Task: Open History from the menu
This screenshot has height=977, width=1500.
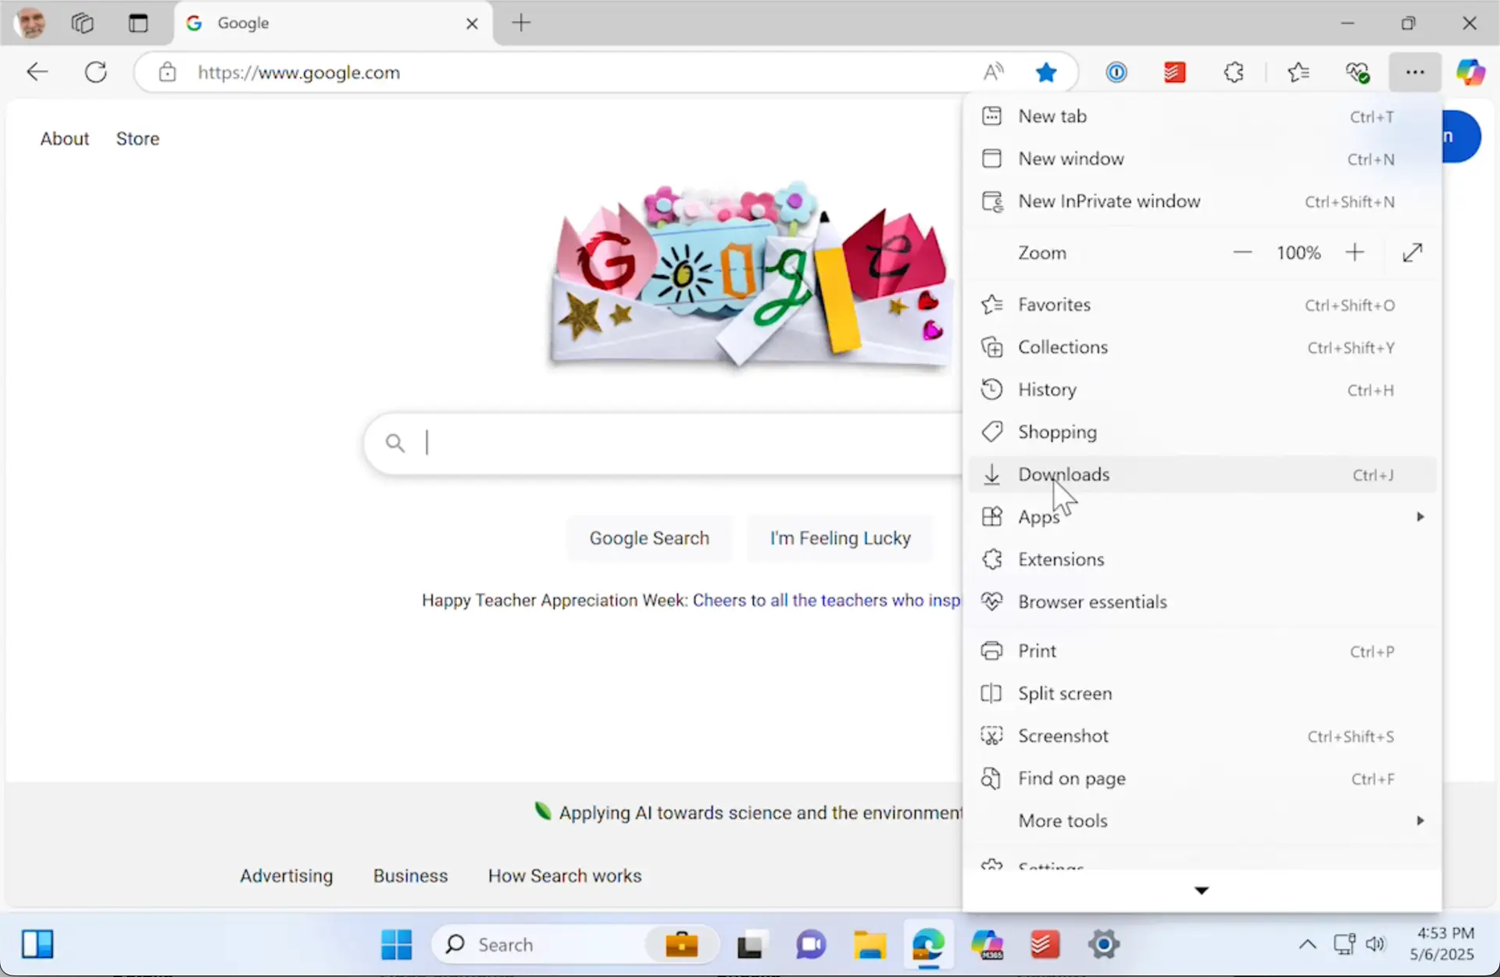Action: tap(1202, 390)
